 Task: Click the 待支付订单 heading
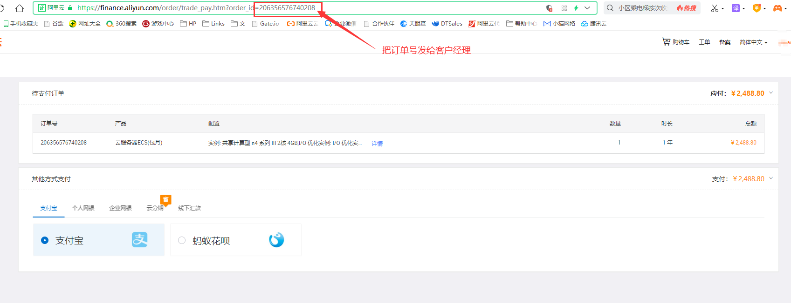pos(48,93)
